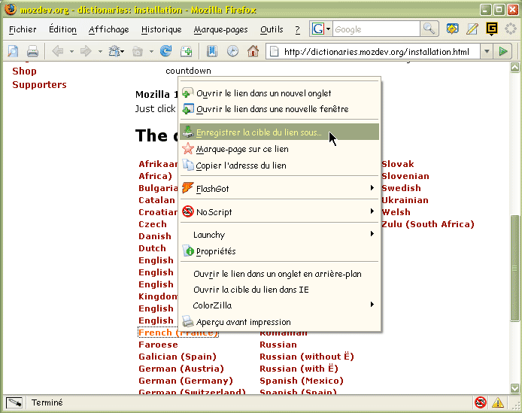Choose Copier l'adresse du lien
The width and height of the screenshot is (522, 413).
click(x=279, y=166)
